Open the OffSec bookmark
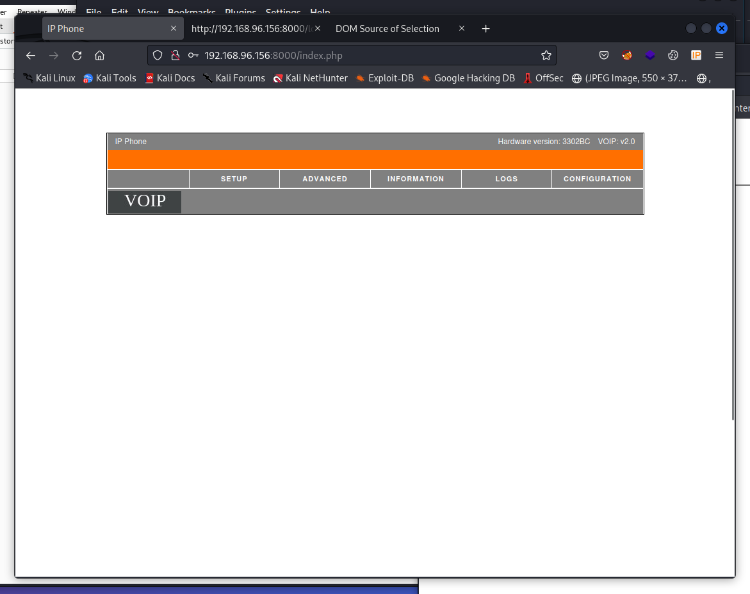This screenshot has width=750, height=594. (543, 78)
